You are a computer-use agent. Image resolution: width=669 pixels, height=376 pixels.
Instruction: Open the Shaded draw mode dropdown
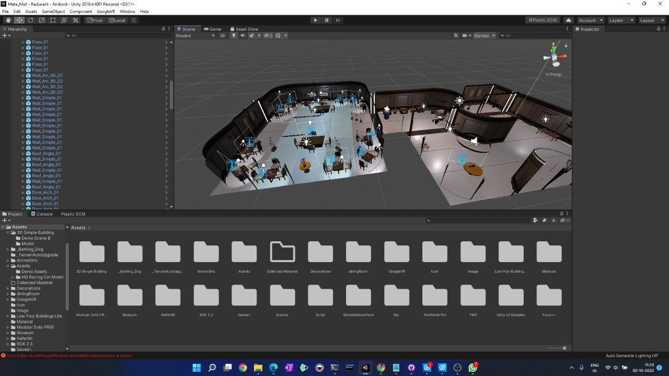(x=195, y=36)
